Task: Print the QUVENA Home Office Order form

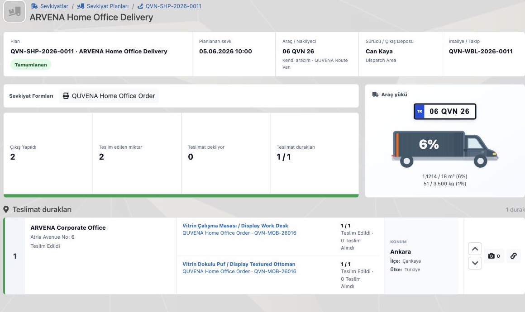Action: coord(109,96)
